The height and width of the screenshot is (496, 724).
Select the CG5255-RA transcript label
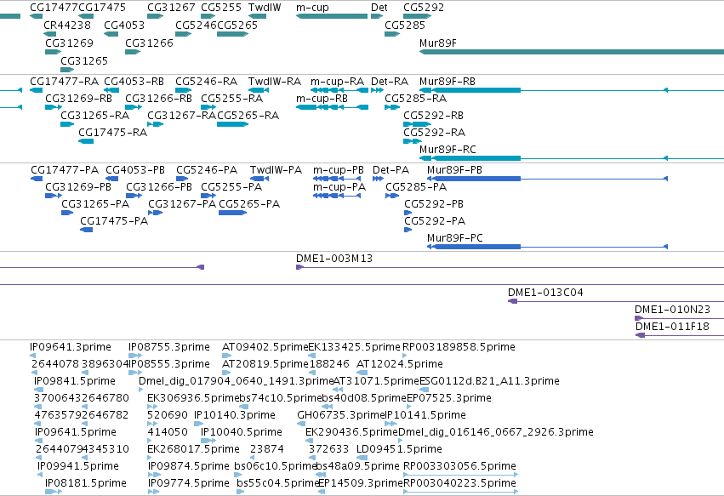click(x=231, y=99)
